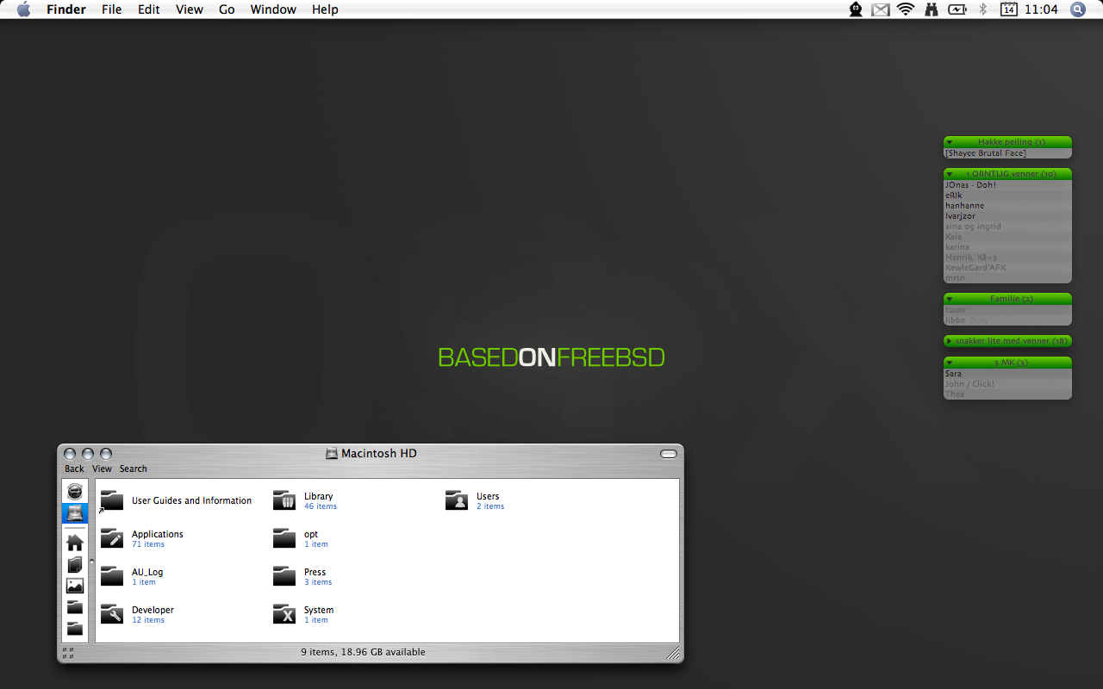Select contact Sara in 3 MK
Screen dimensions: 1103x689
(1007, 374)
